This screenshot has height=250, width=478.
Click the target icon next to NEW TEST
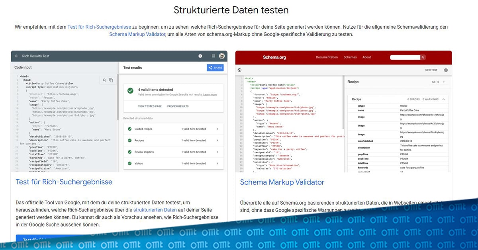(x=445, y=70)
